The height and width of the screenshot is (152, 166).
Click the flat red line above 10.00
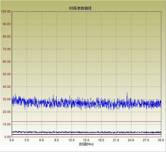(x=87, y=122)
